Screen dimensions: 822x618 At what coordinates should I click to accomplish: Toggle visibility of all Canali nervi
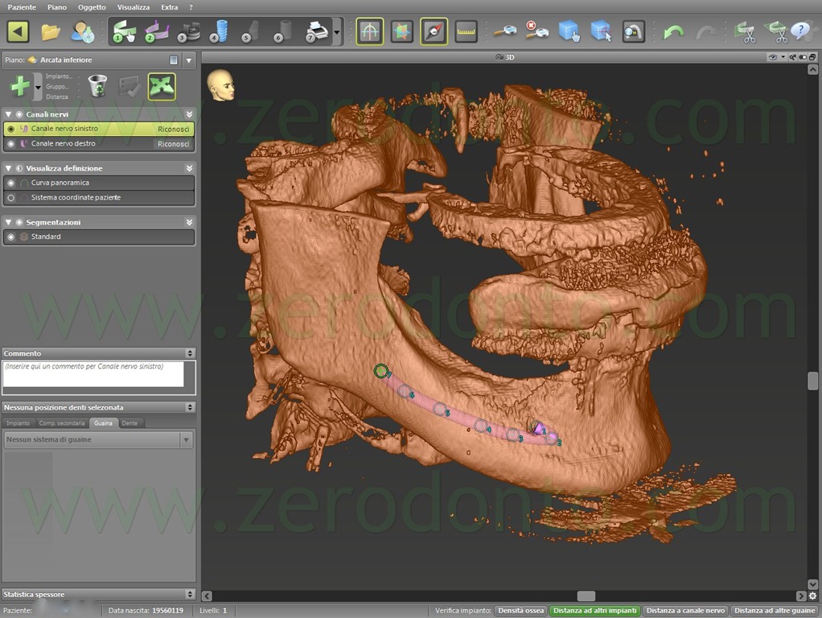[x=19, y=113]
